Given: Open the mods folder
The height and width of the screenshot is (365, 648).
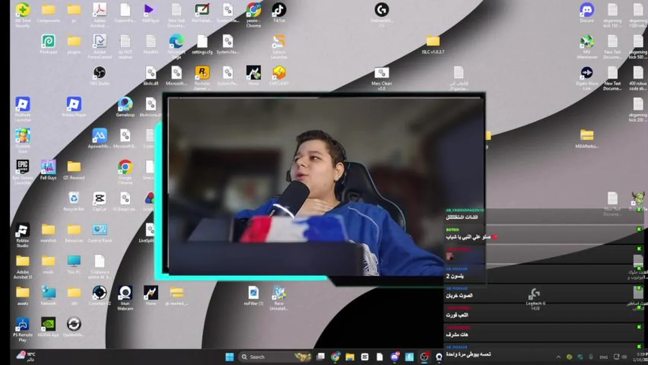Looking at the screenshot, I should (x=48, y=265).
